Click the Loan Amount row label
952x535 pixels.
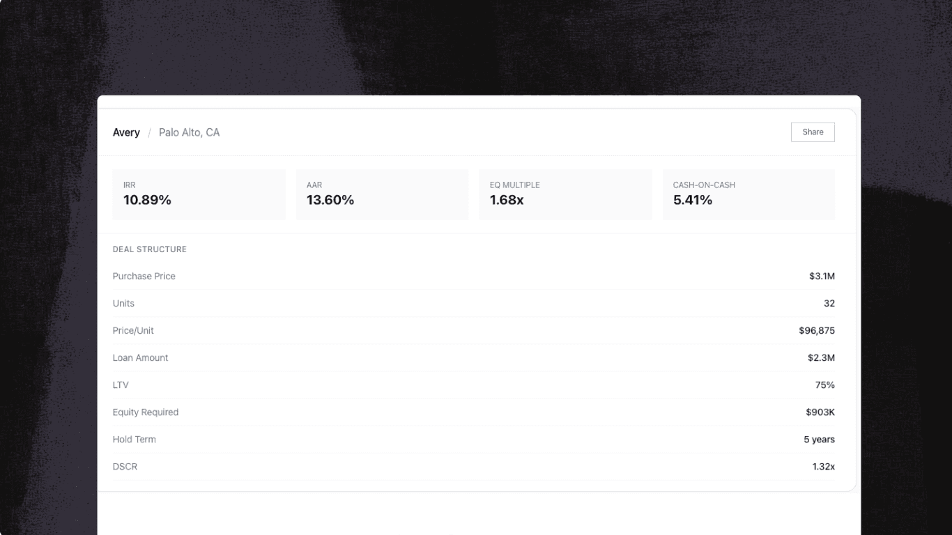(141, 358)
